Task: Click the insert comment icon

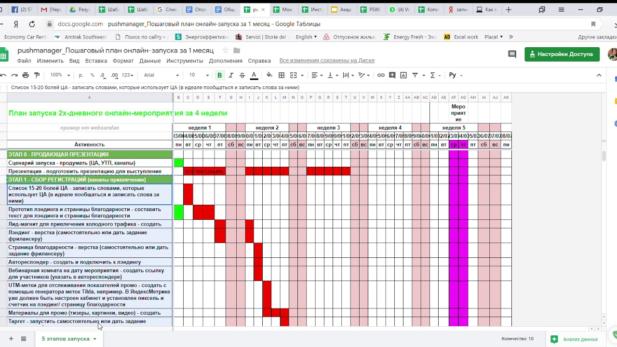Action: tap(392, 75)
